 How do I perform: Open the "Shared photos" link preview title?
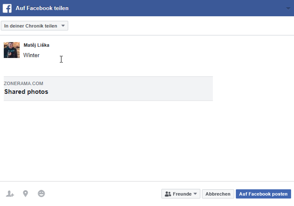(x=26, y=92)
